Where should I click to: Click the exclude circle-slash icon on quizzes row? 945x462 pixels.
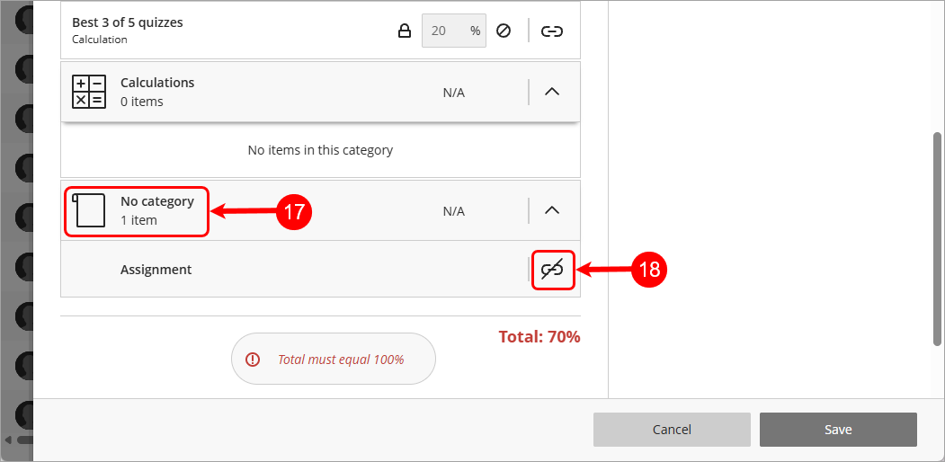click(x=504, y=31)
